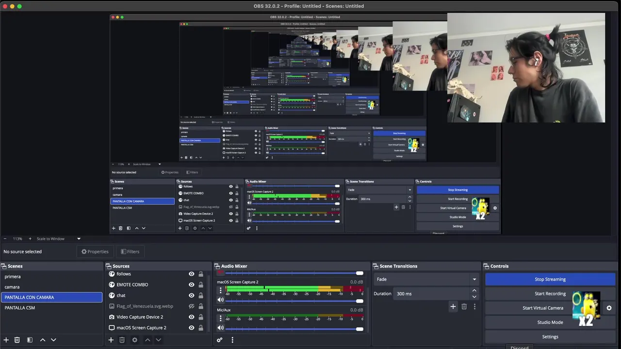Open Audio Mixer toolbar three-dot menu
Screen dimensions: 621x349
[232, 340]
